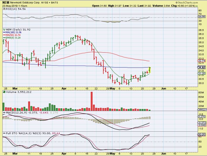
Task: Click the EMA(8) 31.20 legend text
Action: 13,38
